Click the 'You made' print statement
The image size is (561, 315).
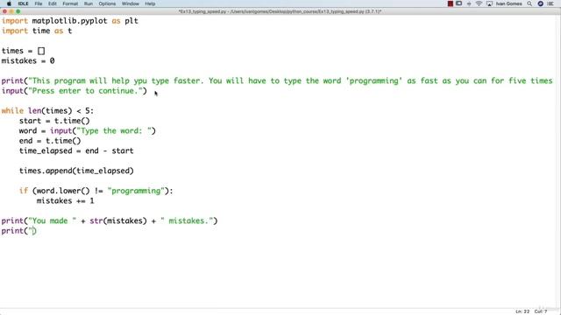tap(110, 220)
